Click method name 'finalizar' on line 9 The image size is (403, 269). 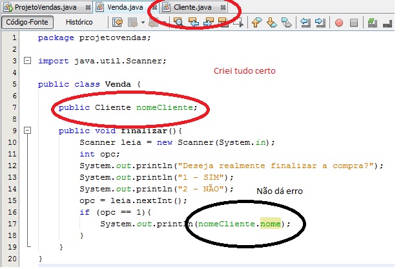144,131
